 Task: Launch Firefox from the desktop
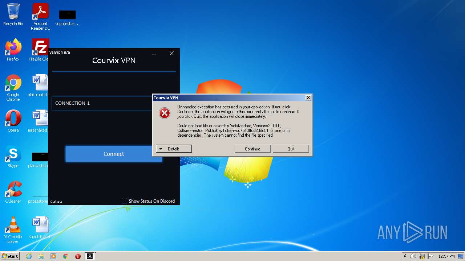pos(13,50)
